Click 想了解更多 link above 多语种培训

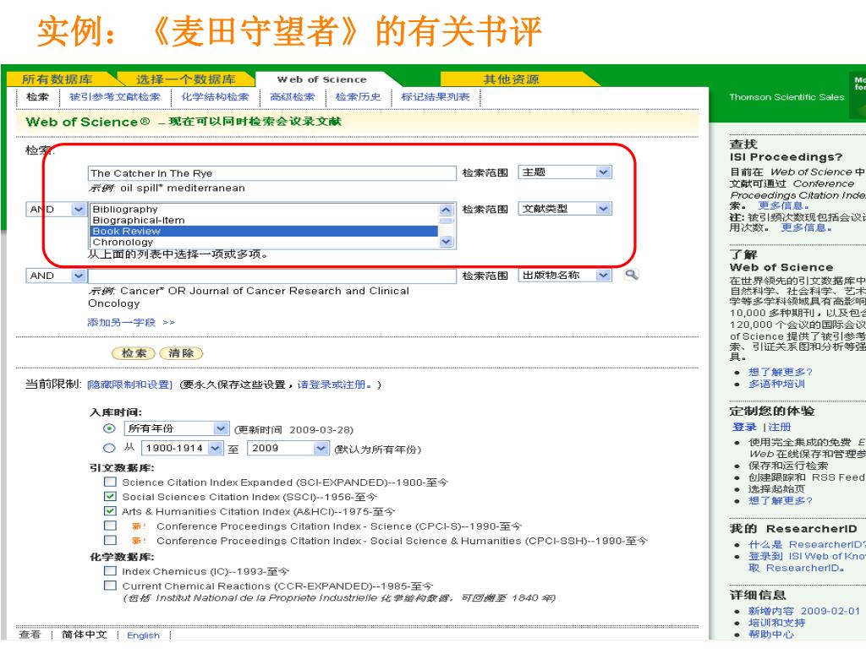780,372
